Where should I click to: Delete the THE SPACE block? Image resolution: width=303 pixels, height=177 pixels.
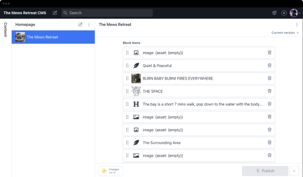[270, 91]
